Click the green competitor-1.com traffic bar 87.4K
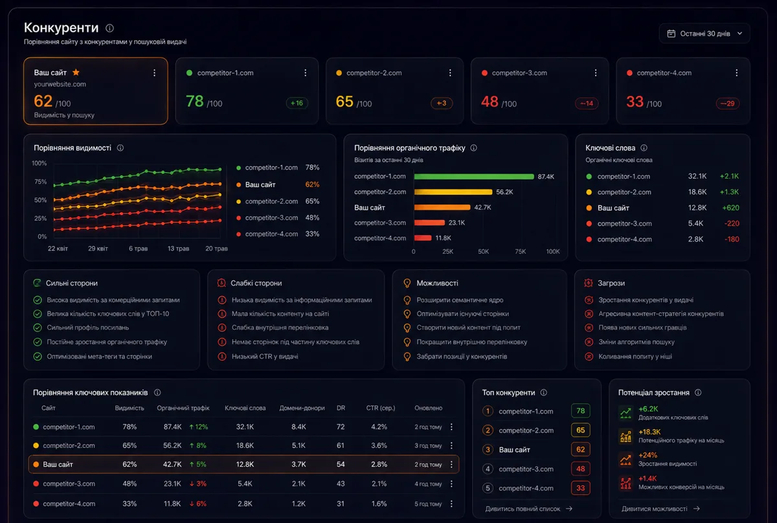The height and width of the screenshot is (523, 777). pos(474,176)
